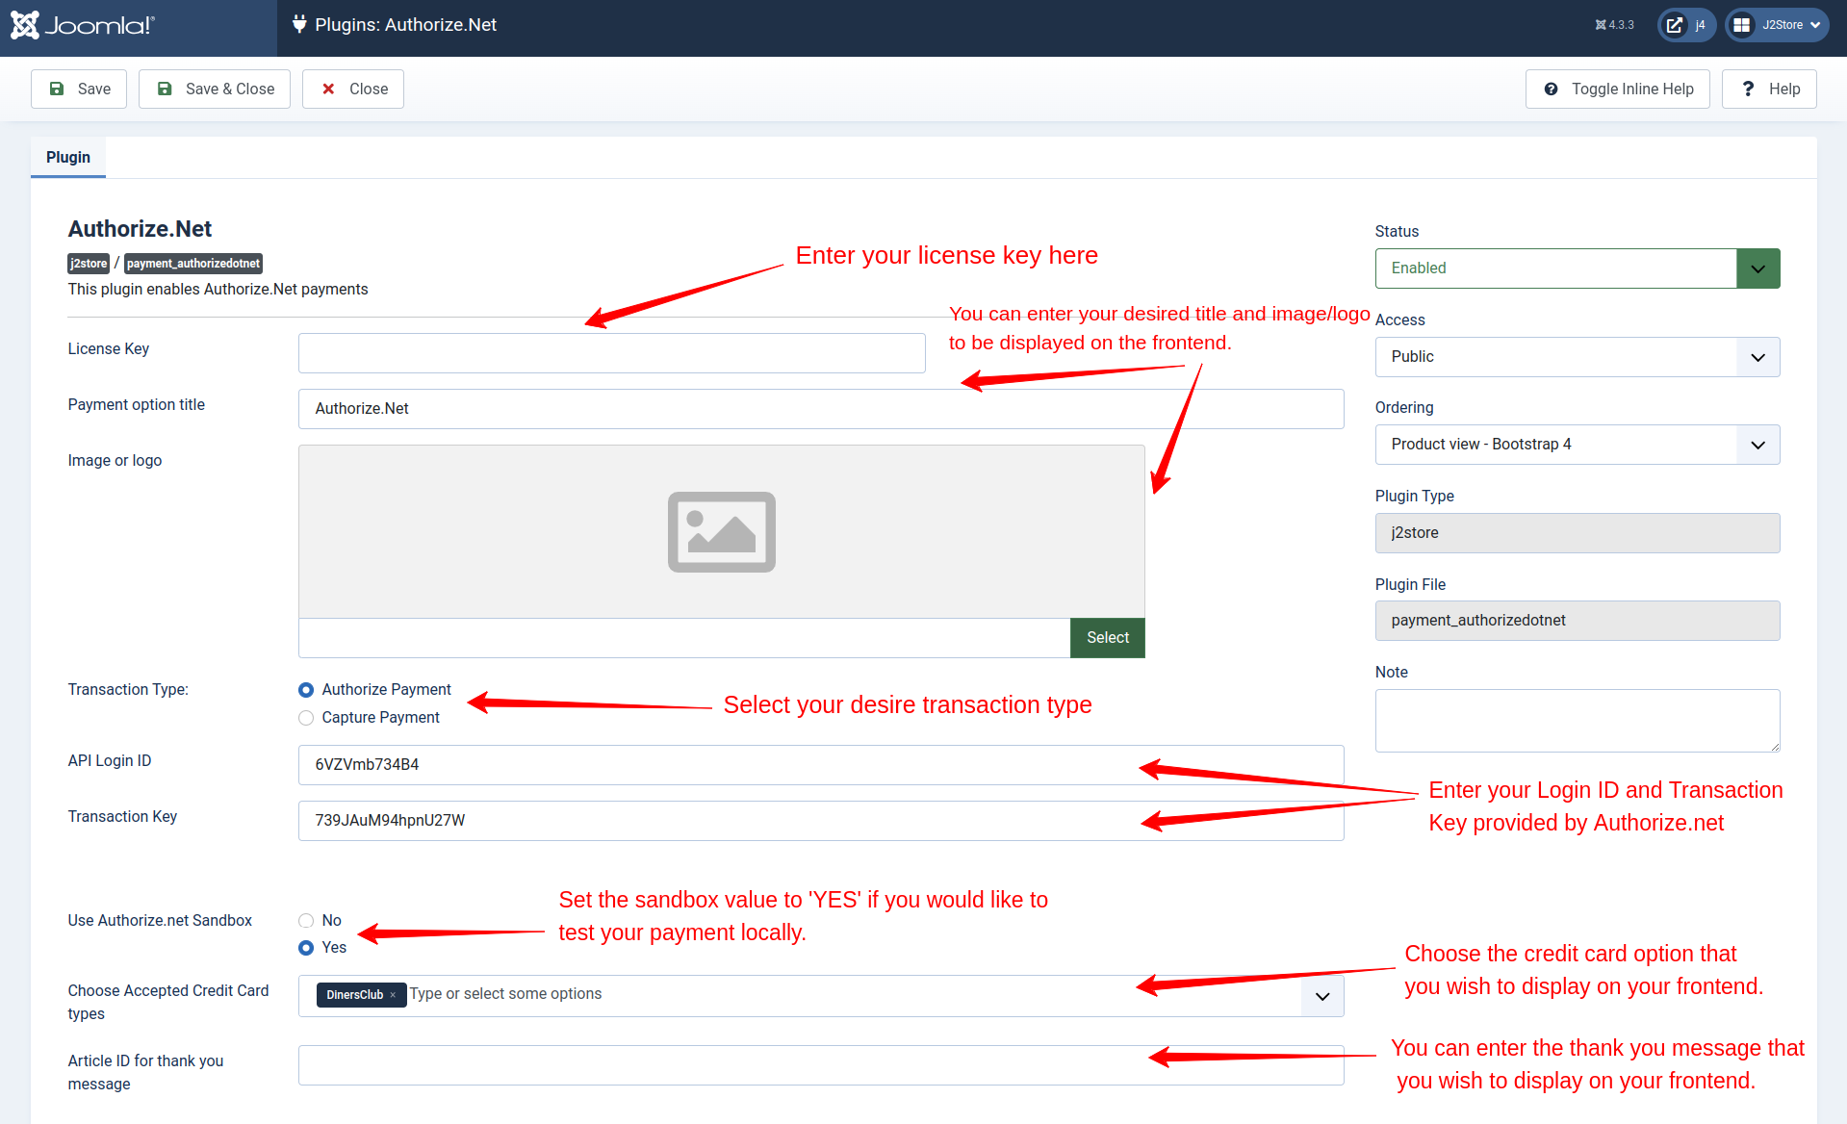Toggle Inline Help
This screenshot has height=1124, width=1847.
click(x=1617, y=89)
